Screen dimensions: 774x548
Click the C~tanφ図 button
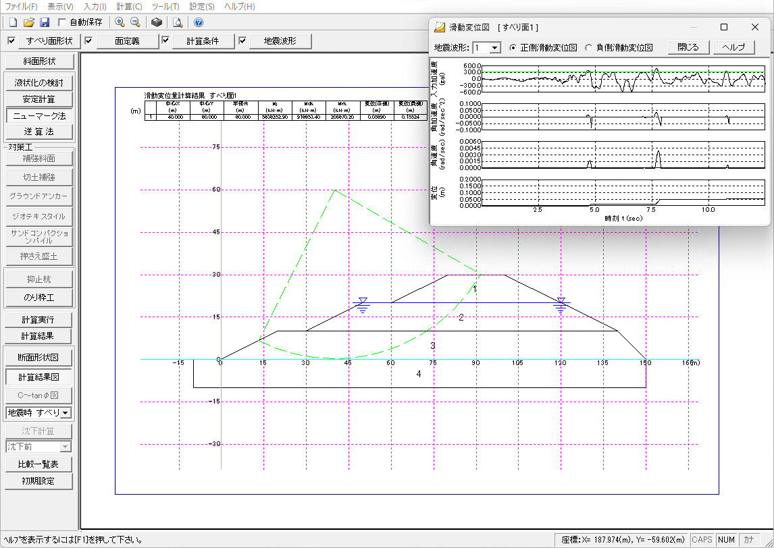pyautogui.click(x=38, y=395)
